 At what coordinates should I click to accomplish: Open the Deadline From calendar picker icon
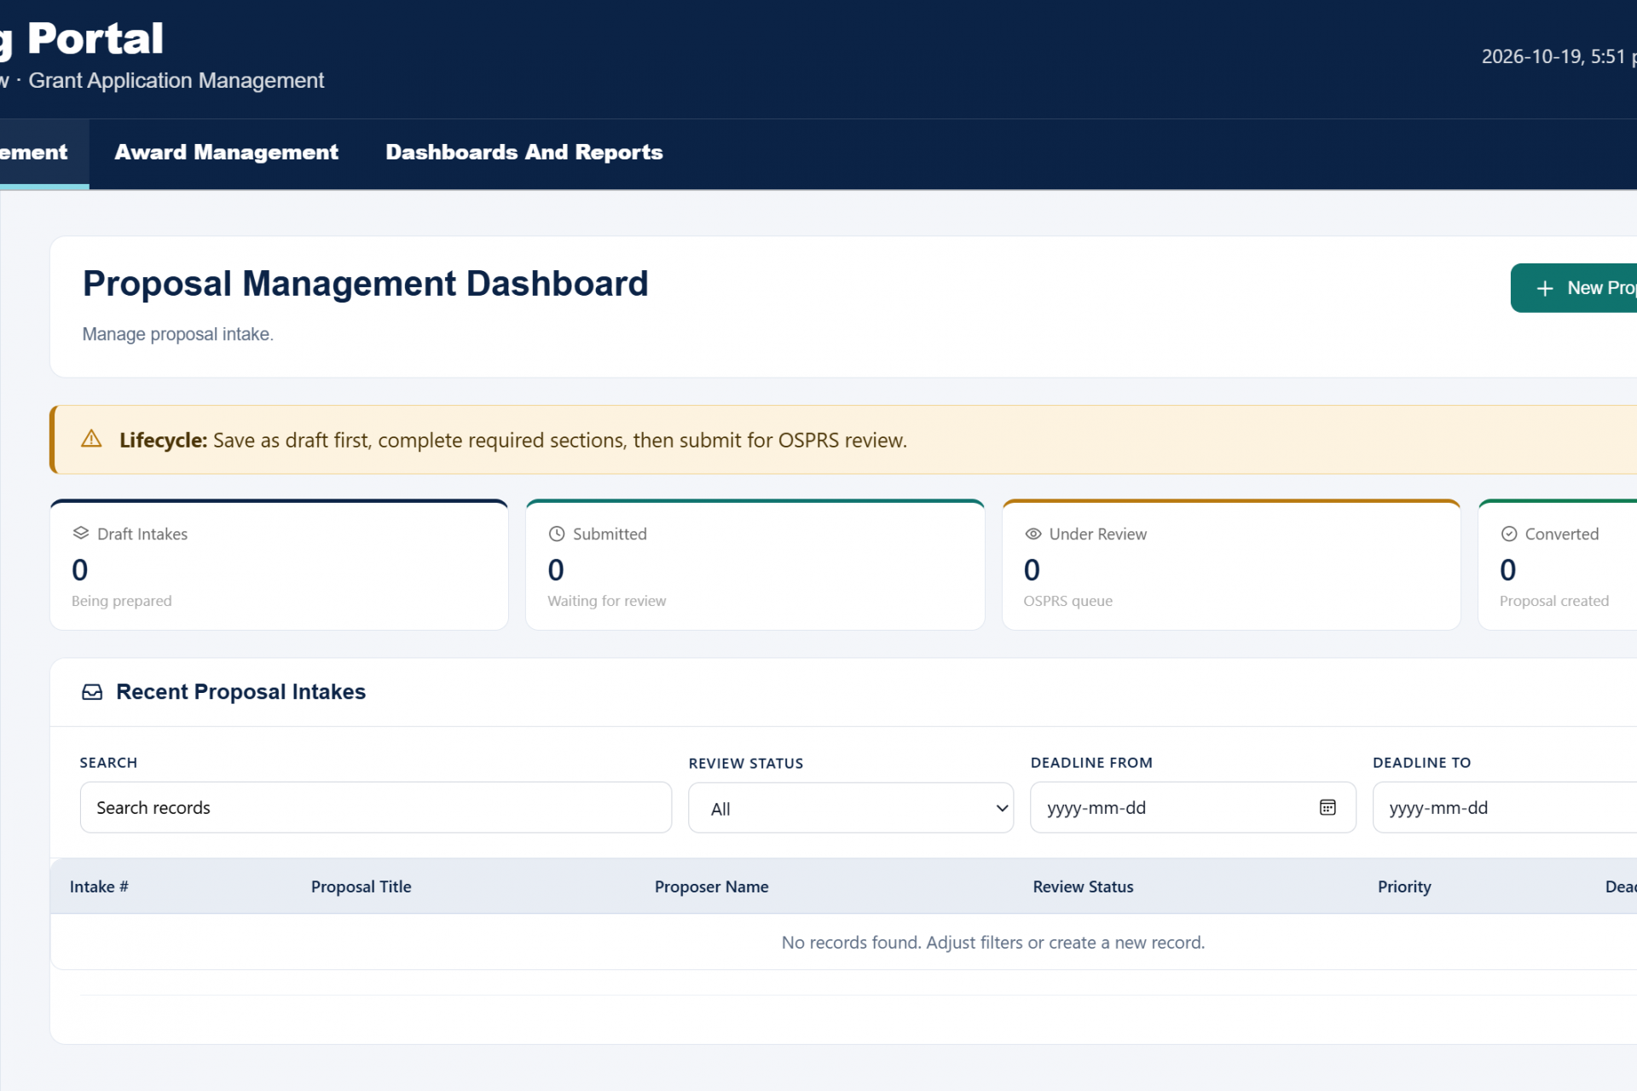pos(1328,807)
